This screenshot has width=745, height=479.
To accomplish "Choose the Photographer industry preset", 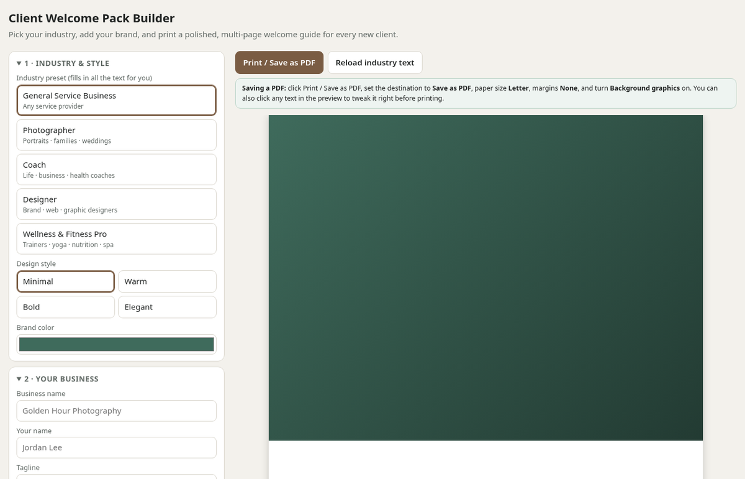I will tap(116, 135).
